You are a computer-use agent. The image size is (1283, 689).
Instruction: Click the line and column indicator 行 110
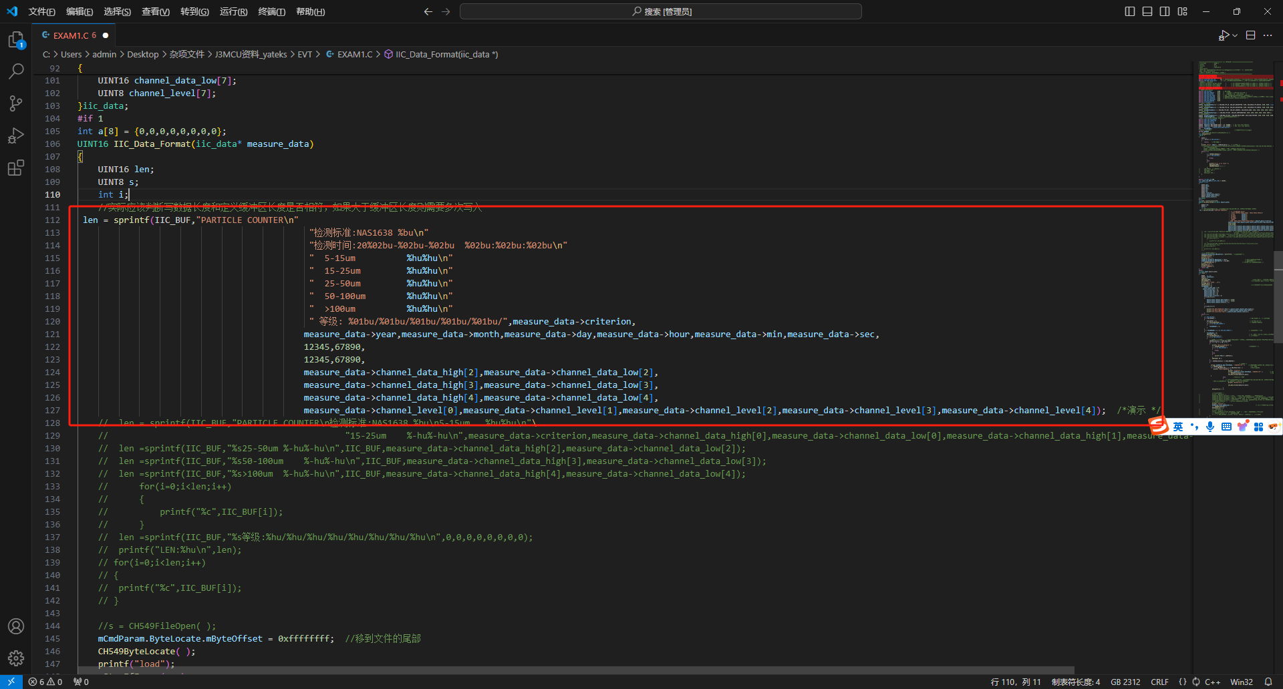tap(1016, 682)
